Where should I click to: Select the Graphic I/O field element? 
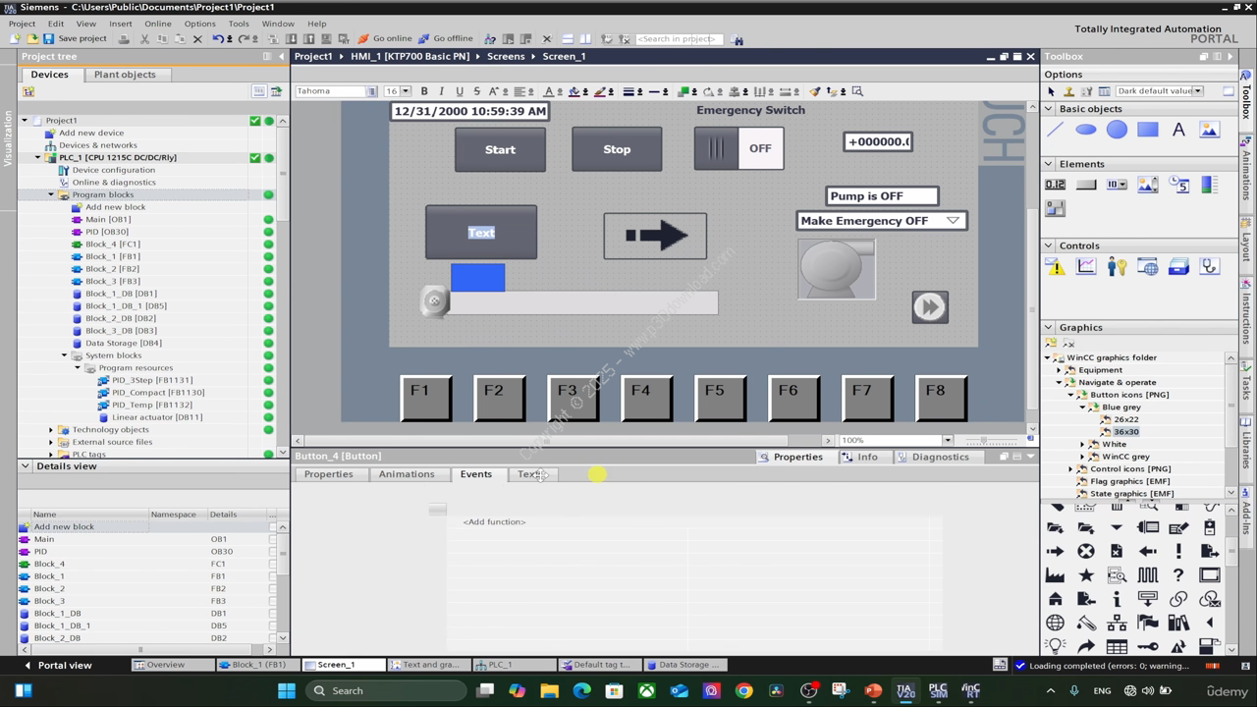1148,185
